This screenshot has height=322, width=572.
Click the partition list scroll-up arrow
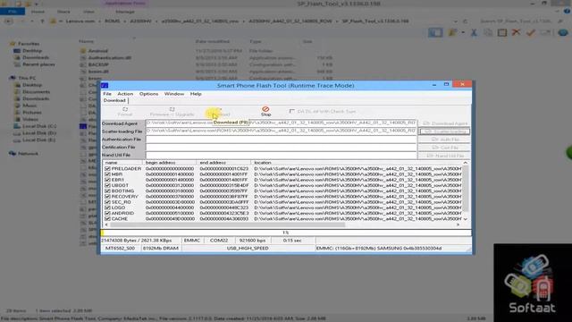point(466,163)
